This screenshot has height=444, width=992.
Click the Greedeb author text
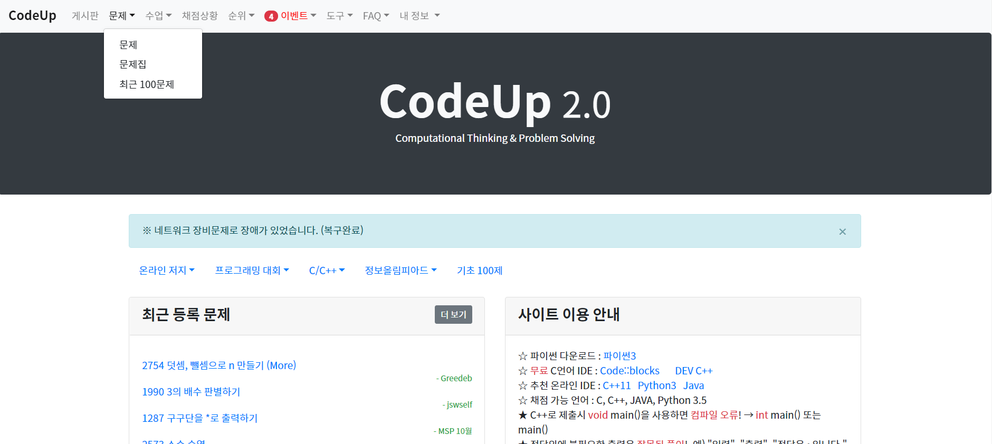pyautogui.click(x=454, y=379)
